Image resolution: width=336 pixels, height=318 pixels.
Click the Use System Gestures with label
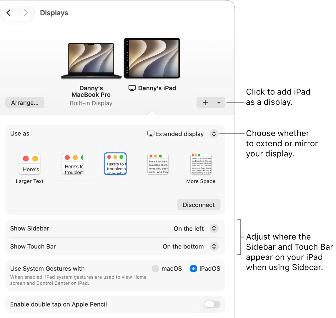pyautogui.click(x=47, y=269)
